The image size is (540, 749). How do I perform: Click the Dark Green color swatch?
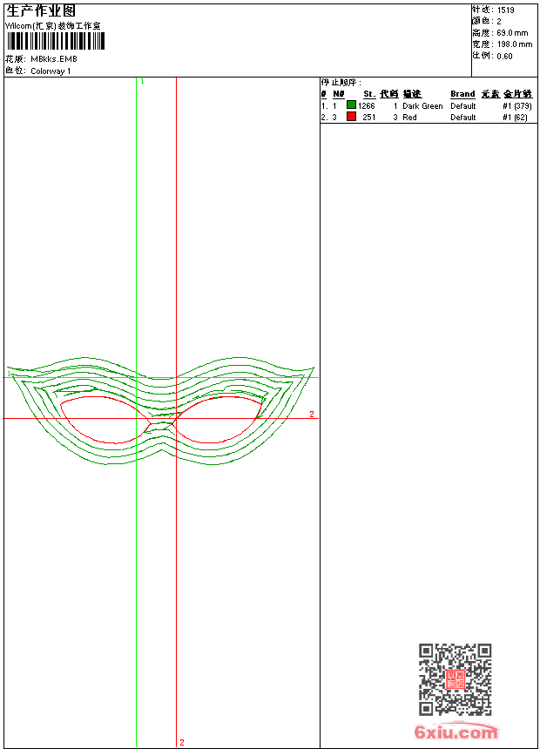(x=351, y=105)
